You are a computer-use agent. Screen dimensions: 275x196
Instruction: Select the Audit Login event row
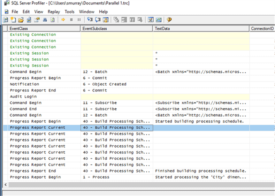point(23,96)
